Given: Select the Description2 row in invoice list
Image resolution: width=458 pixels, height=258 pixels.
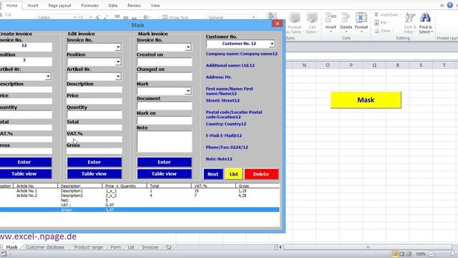Looking at the screenshot, I should (140, 196).
